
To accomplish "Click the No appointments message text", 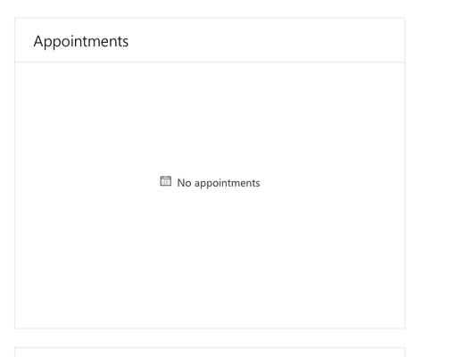I will coord(219,183).
